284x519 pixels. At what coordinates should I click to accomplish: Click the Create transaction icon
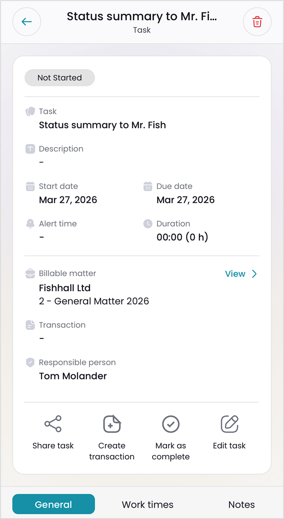[112, 424]
